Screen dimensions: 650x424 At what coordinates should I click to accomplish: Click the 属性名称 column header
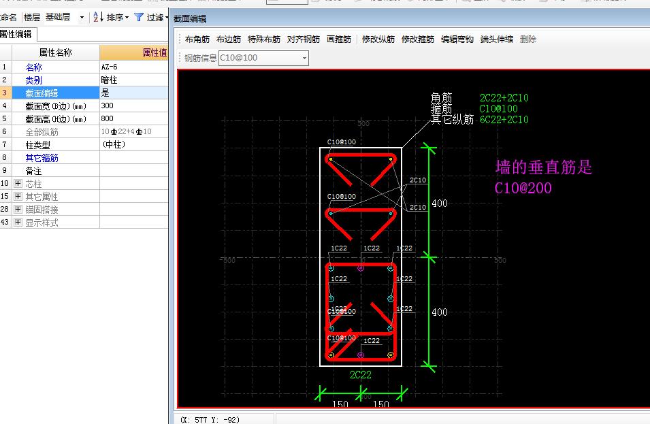click(x=56, y=52)
